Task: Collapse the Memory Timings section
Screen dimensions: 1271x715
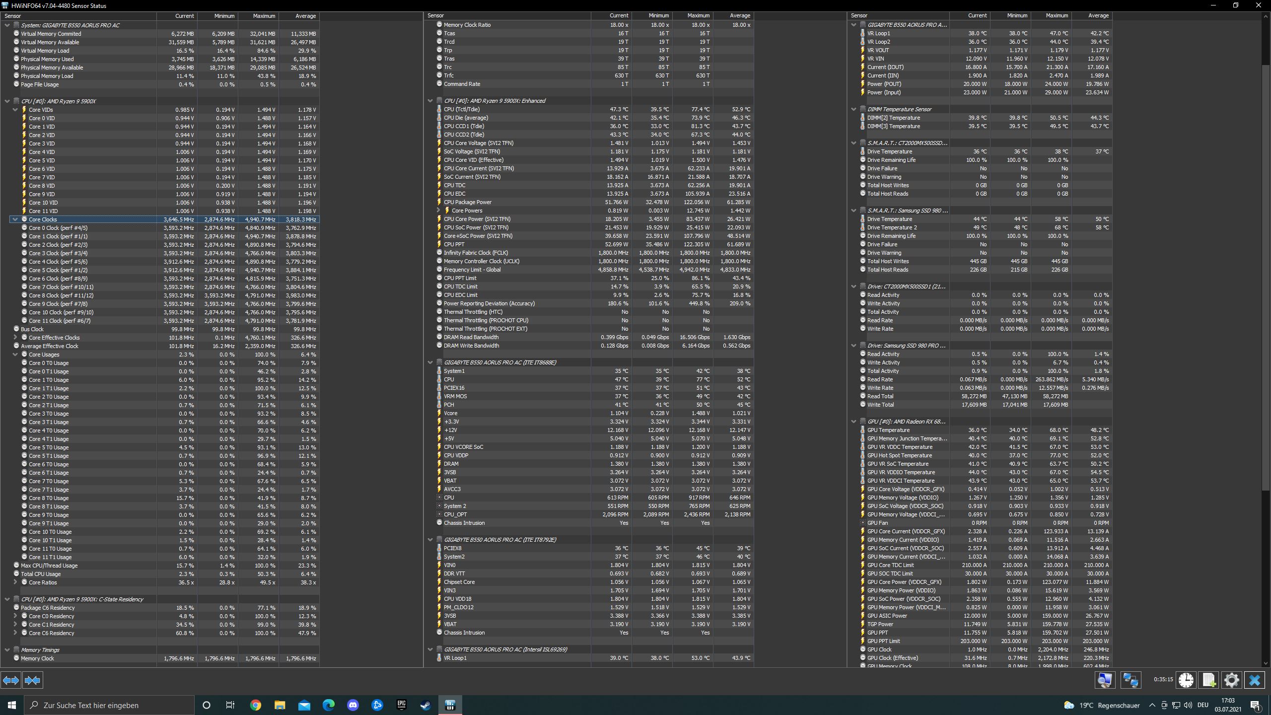Action: pyautogui.click(x=7, y=650)
